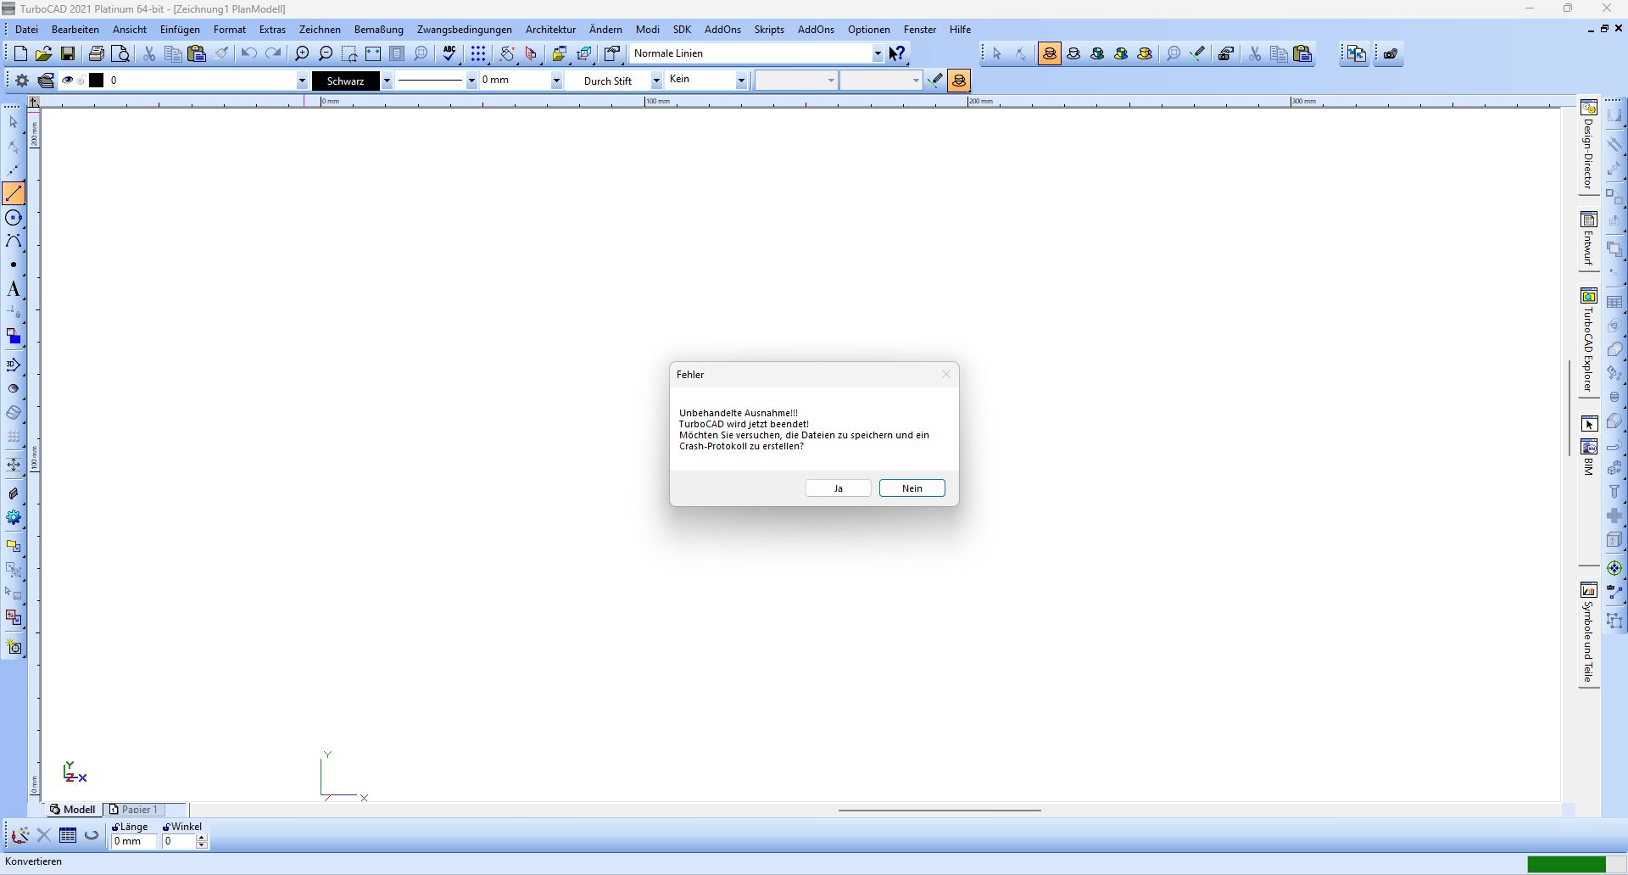Viewport: 1628px width, 875px height.
Task: Click Nein in the Fehler dialog
Action: click(912, 488)
